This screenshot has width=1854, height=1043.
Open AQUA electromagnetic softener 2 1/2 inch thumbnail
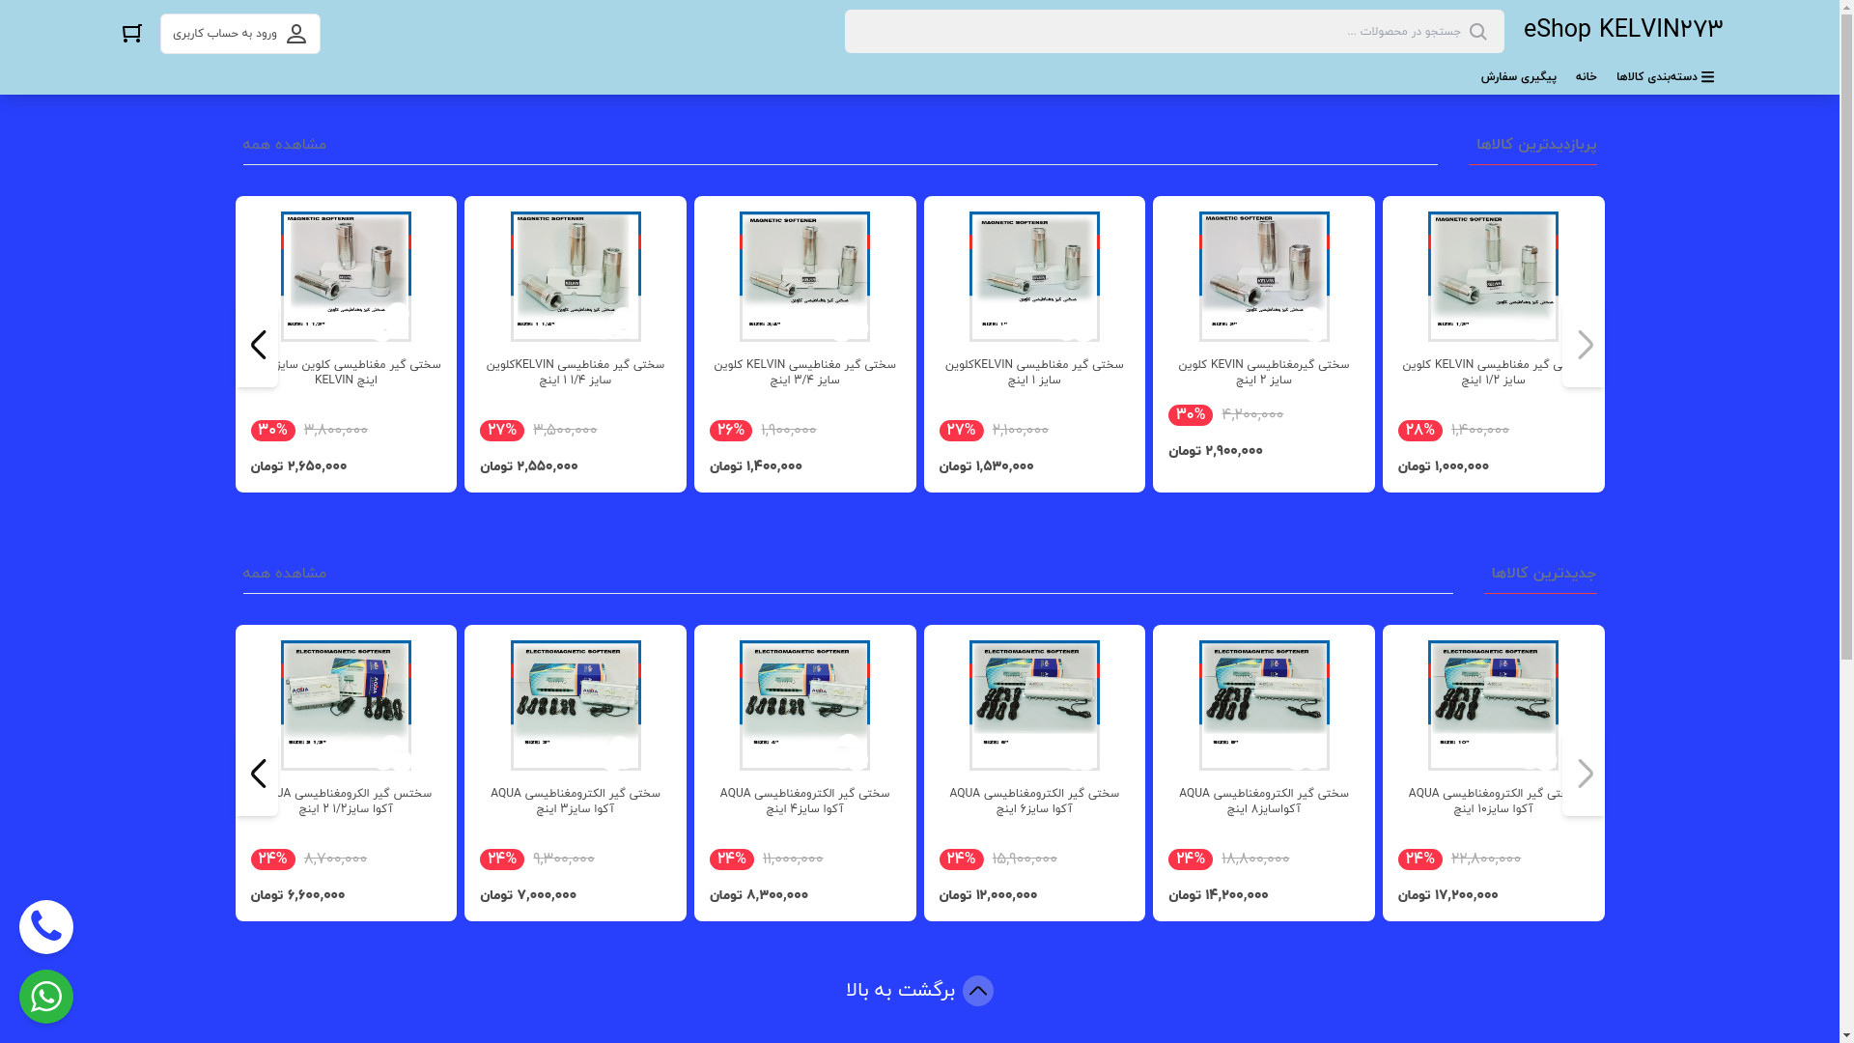(x=346, y=705)
